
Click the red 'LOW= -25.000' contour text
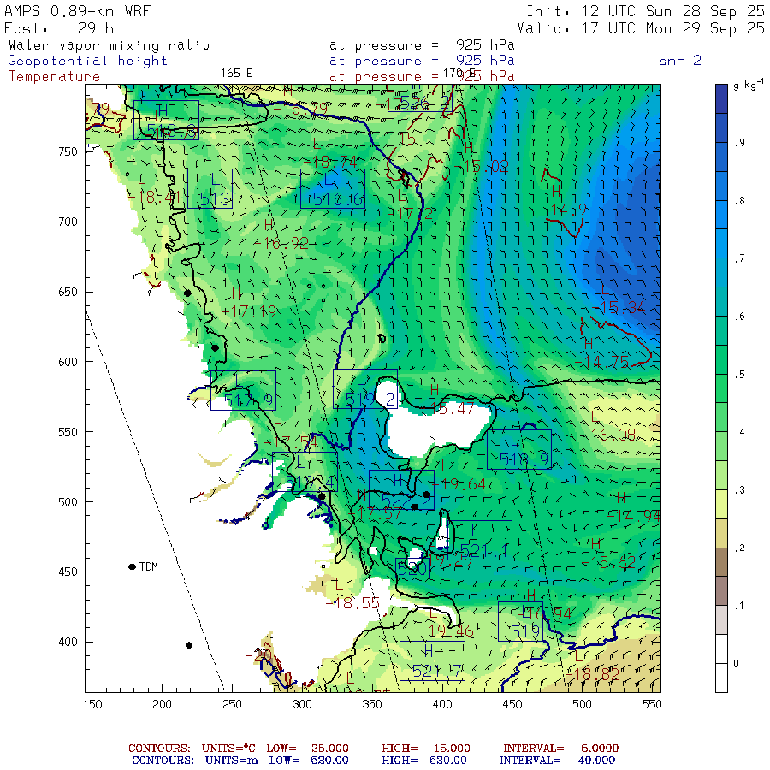coord(307,749)
